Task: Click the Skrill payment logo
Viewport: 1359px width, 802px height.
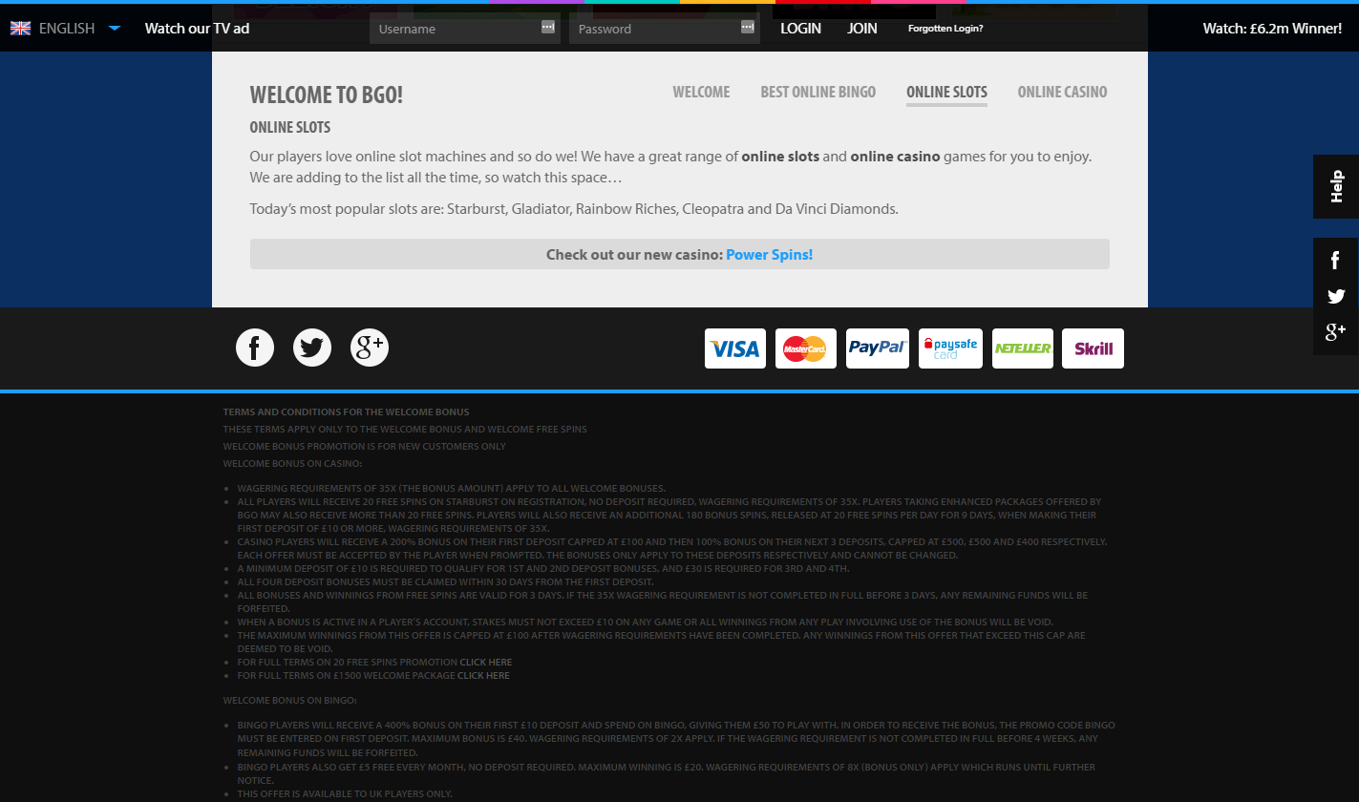Action: point(1094,348)
